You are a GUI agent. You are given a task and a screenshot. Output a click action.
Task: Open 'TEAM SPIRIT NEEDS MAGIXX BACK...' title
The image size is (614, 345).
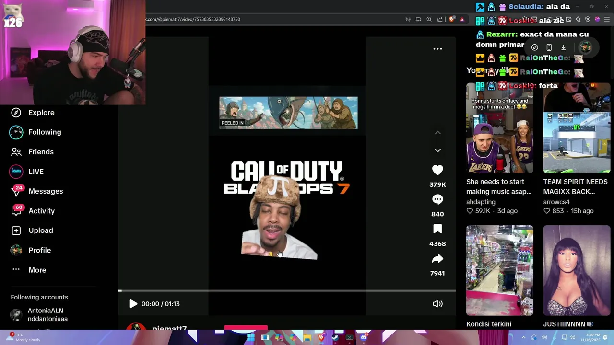coord(575,186)
